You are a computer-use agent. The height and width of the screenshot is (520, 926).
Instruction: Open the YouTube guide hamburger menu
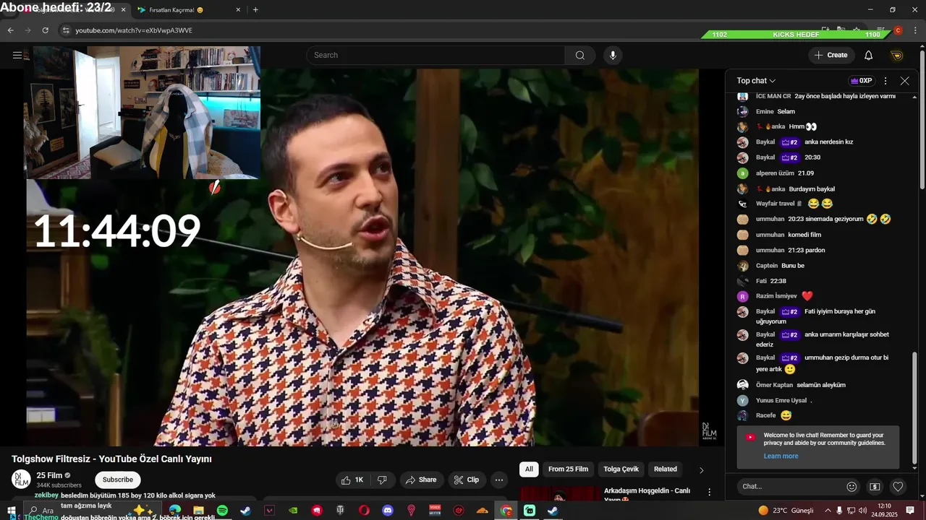17,55
